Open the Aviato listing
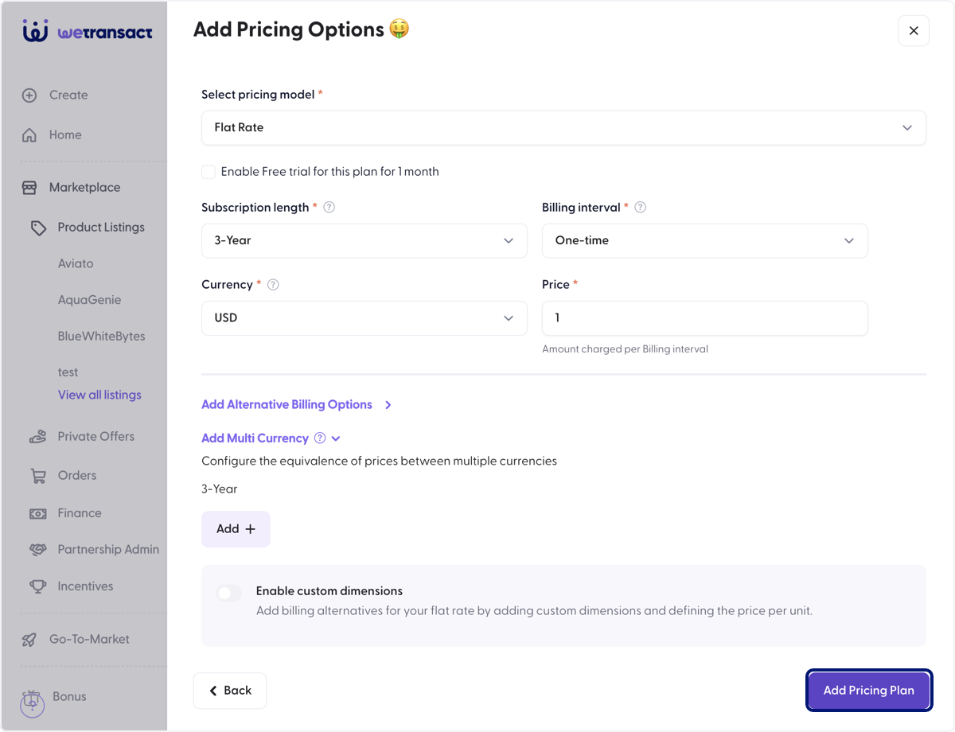The height and width of the screenshot is (732, 955). [76, 264]
